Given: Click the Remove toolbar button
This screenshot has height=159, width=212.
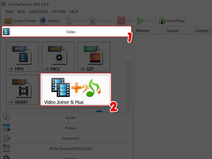Looking at the screenshot, I should click(x=75, y=21).
